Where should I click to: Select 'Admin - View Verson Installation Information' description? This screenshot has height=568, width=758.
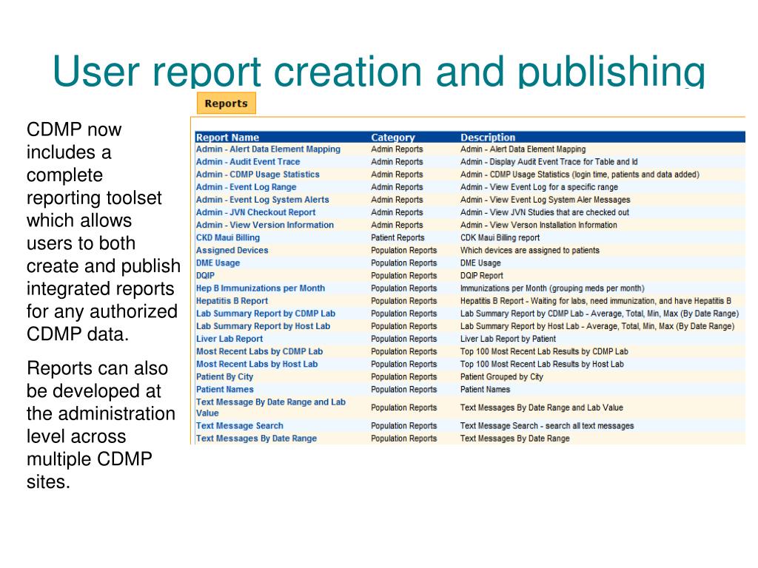pyautogui.click(x=539, y=225)
